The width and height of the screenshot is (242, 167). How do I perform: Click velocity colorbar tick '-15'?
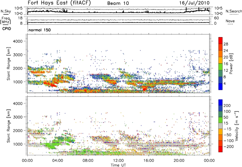point(227,129)
